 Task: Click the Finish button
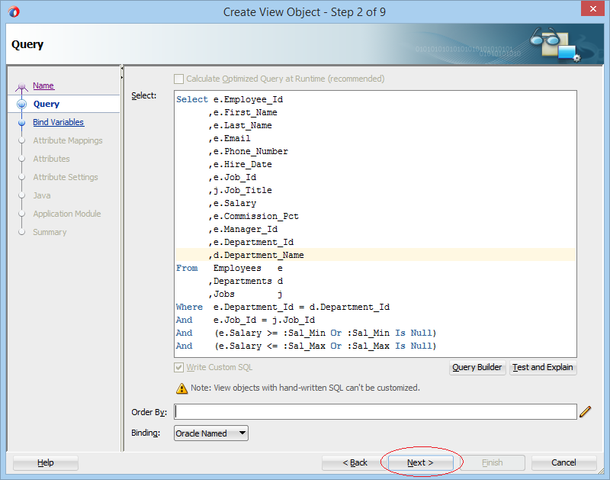point(492,462)
